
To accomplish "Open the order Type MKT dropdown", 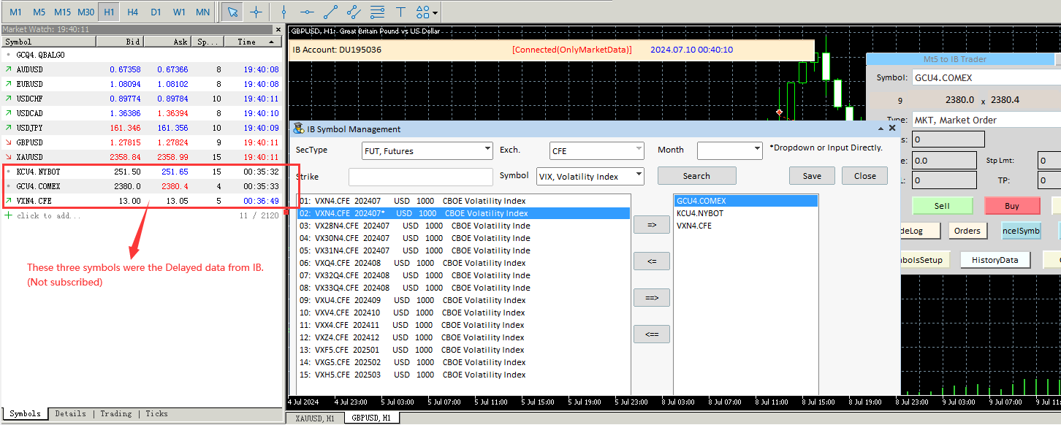I will coord(986,120).
